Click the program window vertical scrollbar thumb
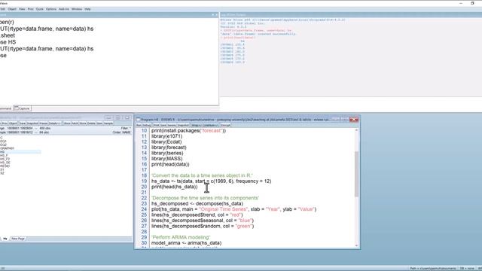 [x=356, y=174]
